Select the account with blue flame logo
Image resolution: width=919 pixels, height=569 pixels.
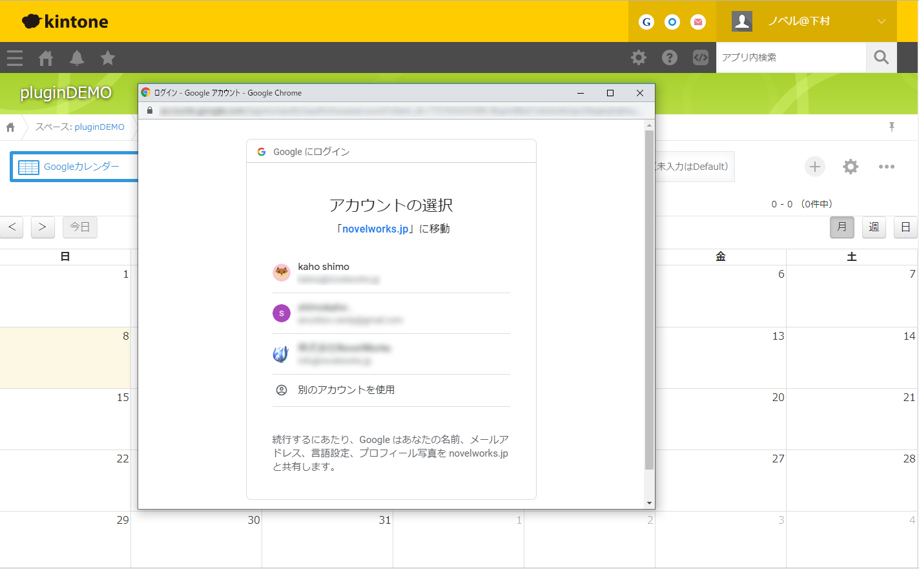[391, 354]
